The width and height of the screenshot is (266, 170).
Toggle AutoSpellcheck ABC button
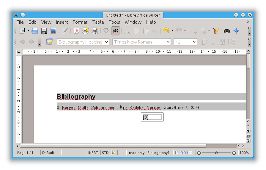(x=116, y=31)
